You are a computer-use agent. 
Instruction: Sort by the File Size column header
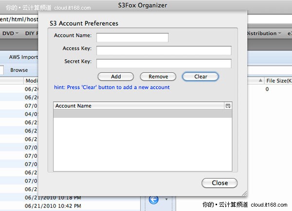click(278, 81)
